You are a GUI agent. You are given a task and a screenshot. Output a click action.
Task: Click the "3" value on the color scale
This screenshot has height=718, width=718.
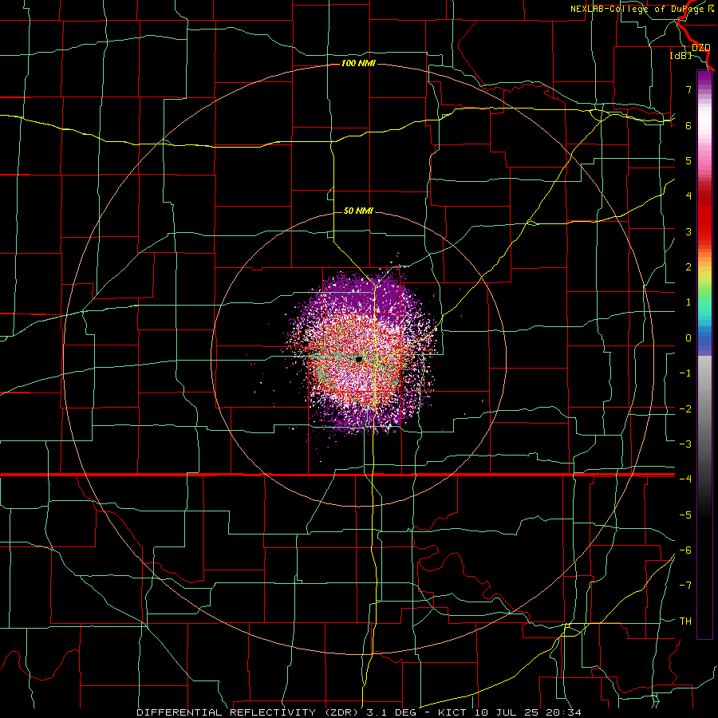[688, 231]
